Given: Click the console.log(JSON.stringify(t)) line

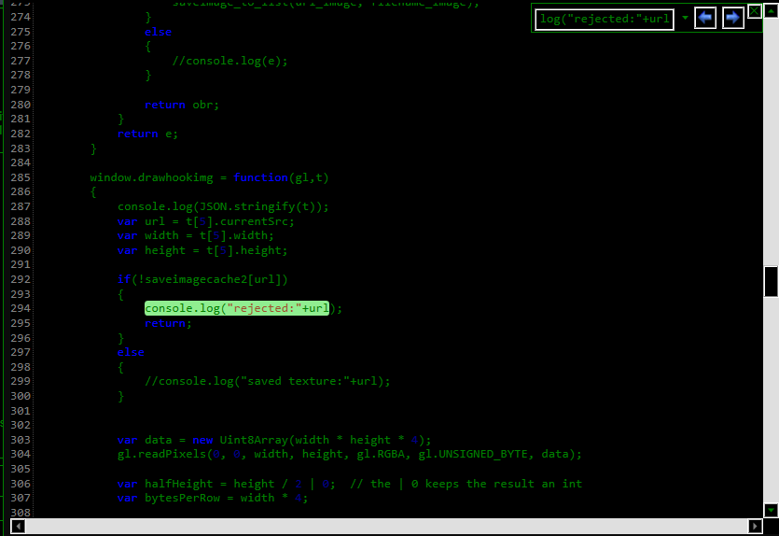Looking at the screenshot, I should [223, 206].
